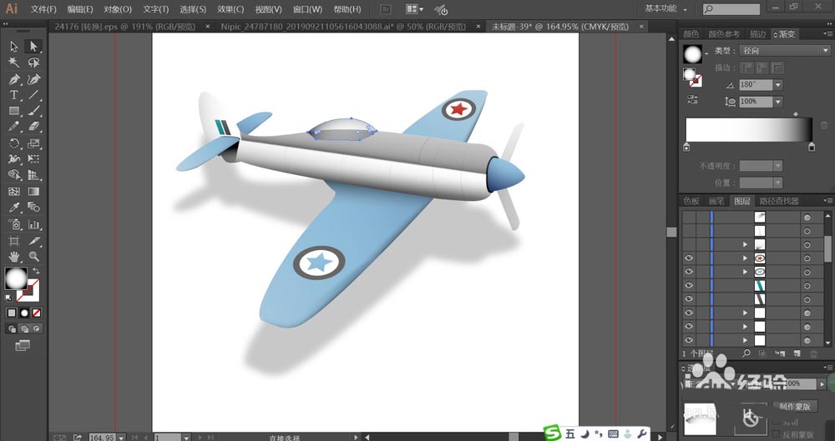Set fill mode to Gradient button

[x=24, y=313]
